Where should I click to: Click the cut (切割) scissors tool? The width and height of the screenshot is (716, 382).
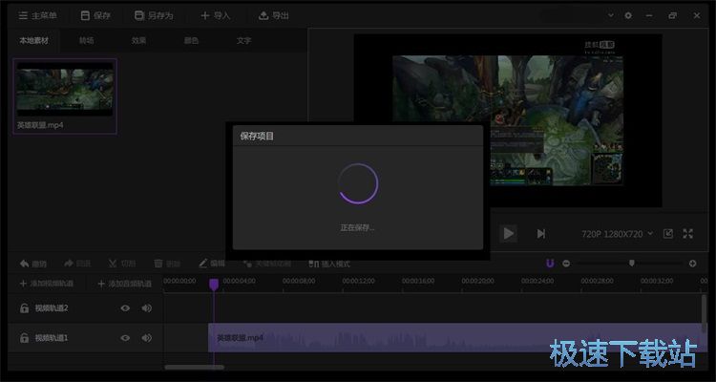121,264
